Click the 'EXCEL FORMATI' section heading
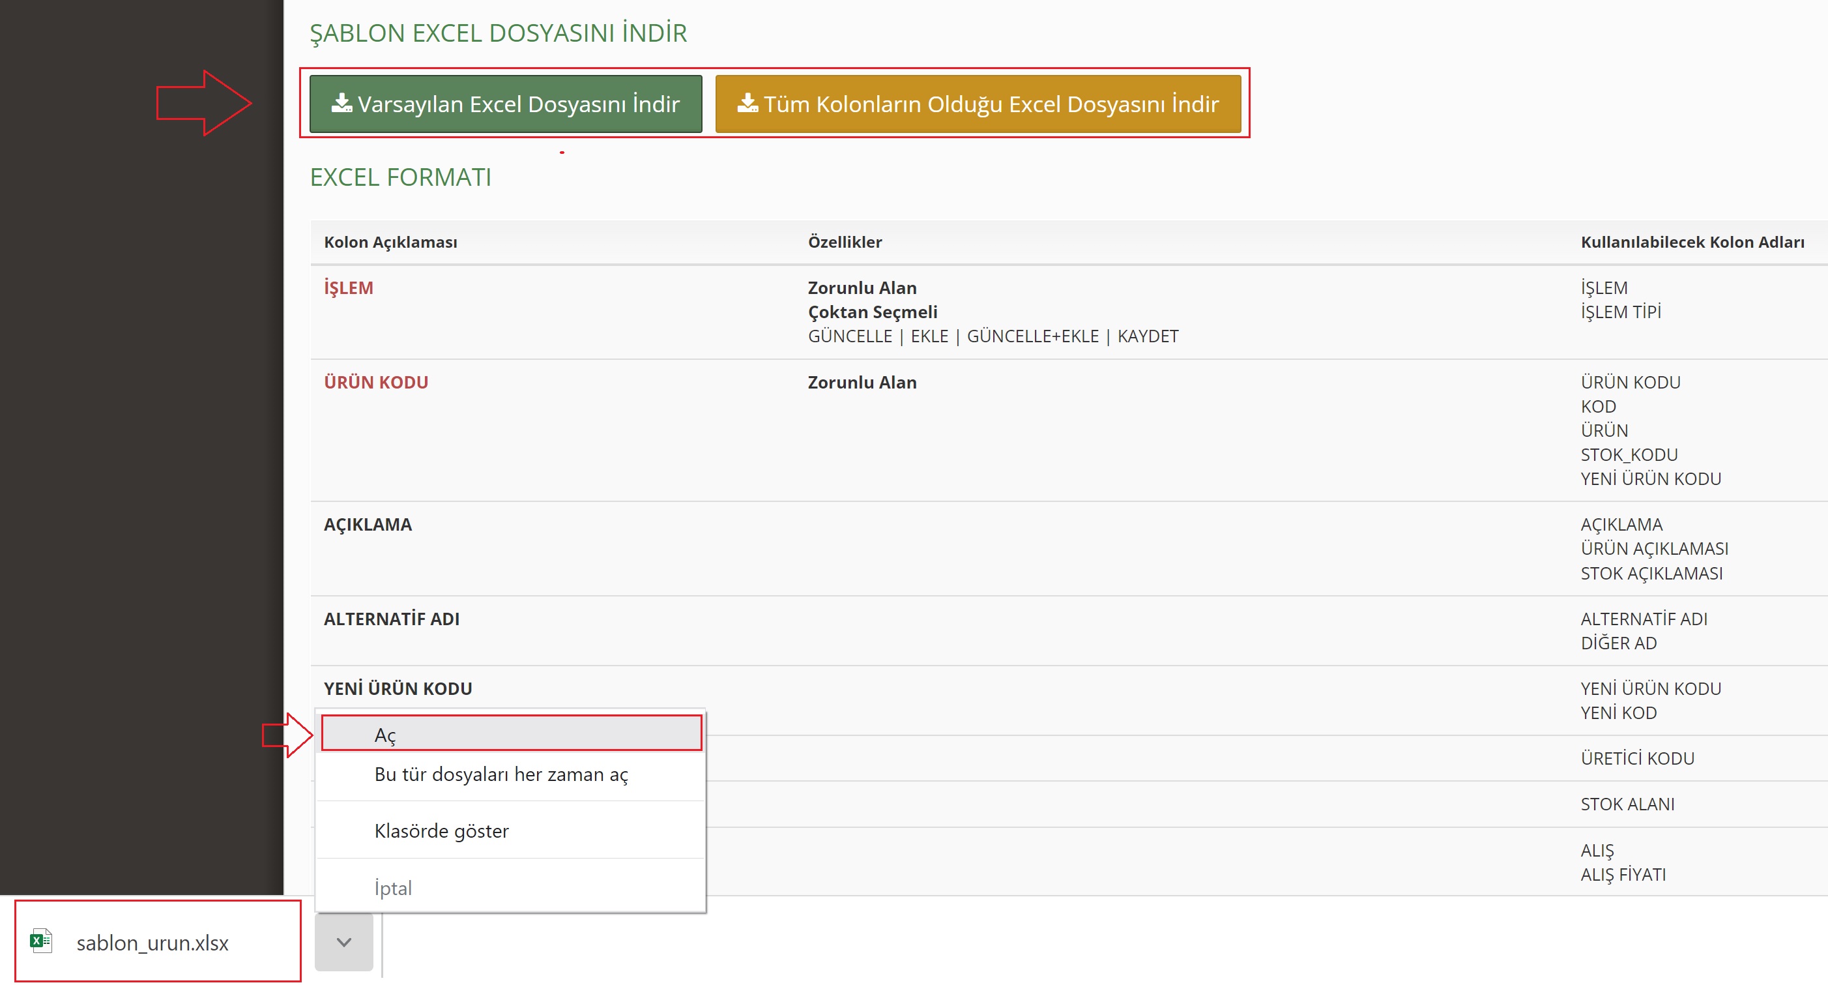1828x985 pixels. (x=400, y=177)
